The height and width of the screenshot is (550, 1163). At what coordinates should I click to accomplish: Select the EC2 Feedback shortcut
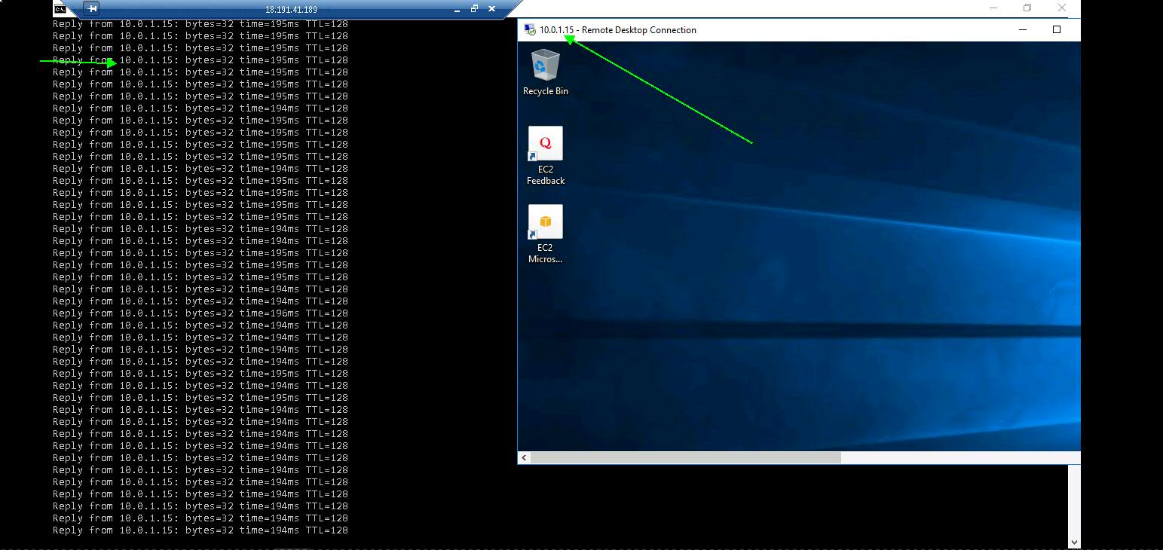pyautogui.click(x=545, y=156)
